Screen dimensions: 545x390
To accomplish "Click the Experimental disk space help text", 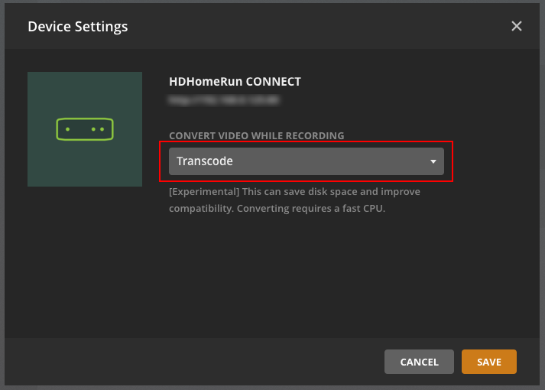I will (294, 192).
